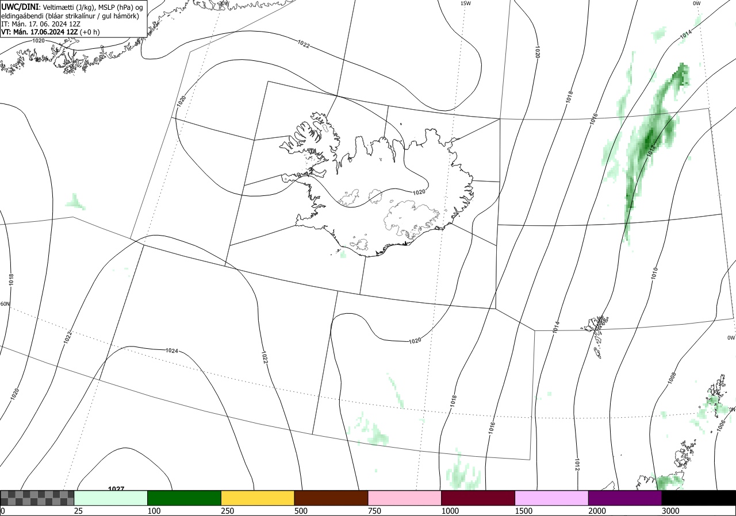The height and width of the screenshot is (516, 736).
Task: Click the "UWC/DINI" title text
Action: [20, 6]
